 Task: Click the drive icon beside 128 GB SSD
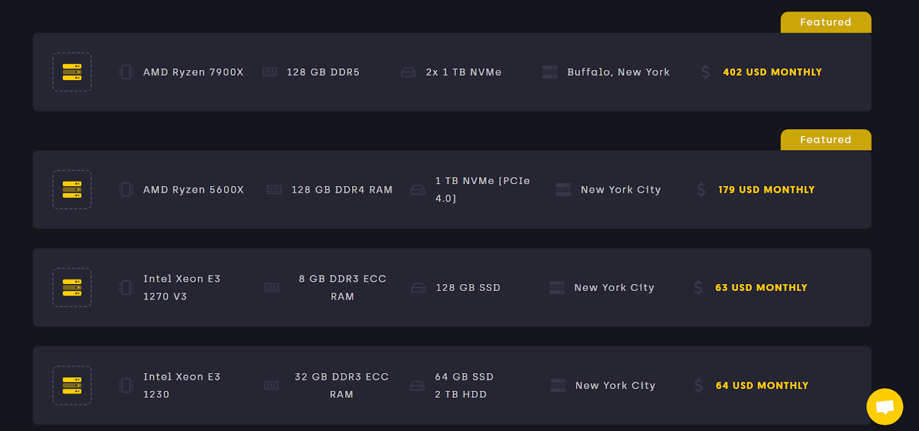pos(419,288)
